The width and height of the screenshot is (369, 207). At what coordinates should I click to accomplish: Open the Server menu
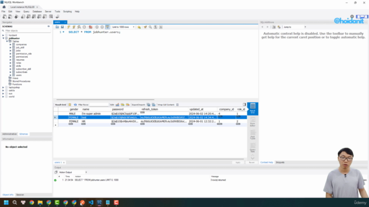(48, 11)
